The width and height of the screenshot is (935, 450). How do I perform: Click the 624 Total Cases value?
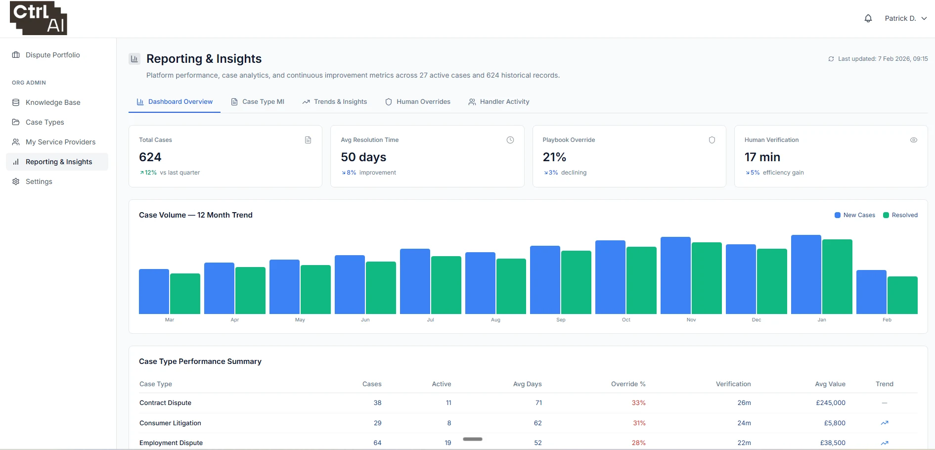coord(150,157)
